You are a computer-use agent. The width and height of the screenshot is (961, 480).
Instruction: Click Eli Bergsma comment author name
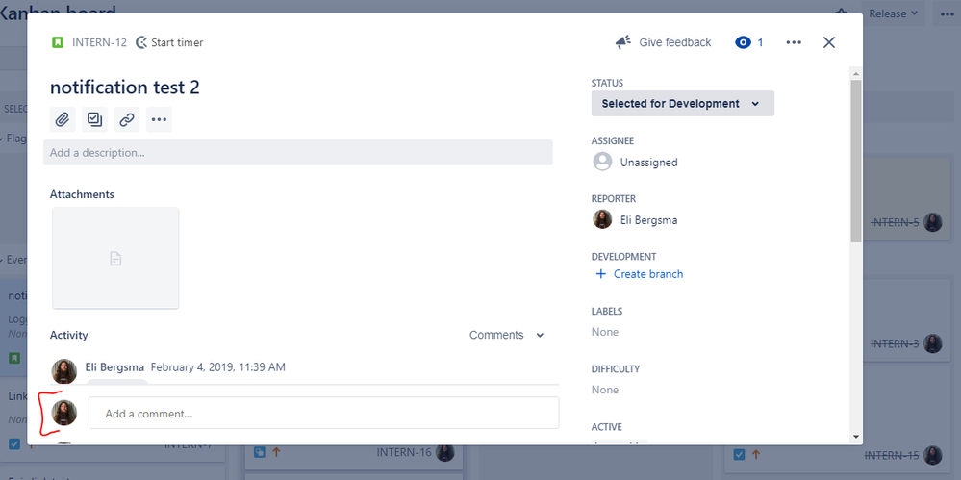[114, 367]
